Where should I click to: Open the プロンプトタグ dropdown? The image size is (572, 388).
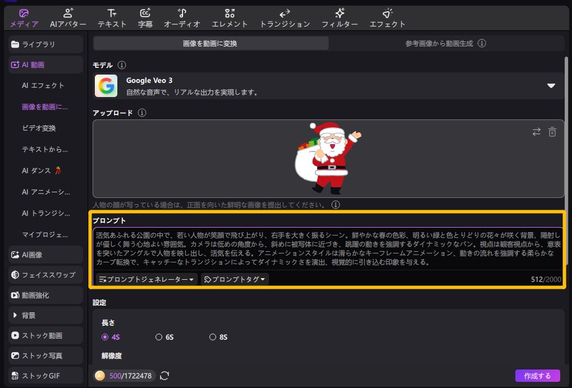point(235,279)
